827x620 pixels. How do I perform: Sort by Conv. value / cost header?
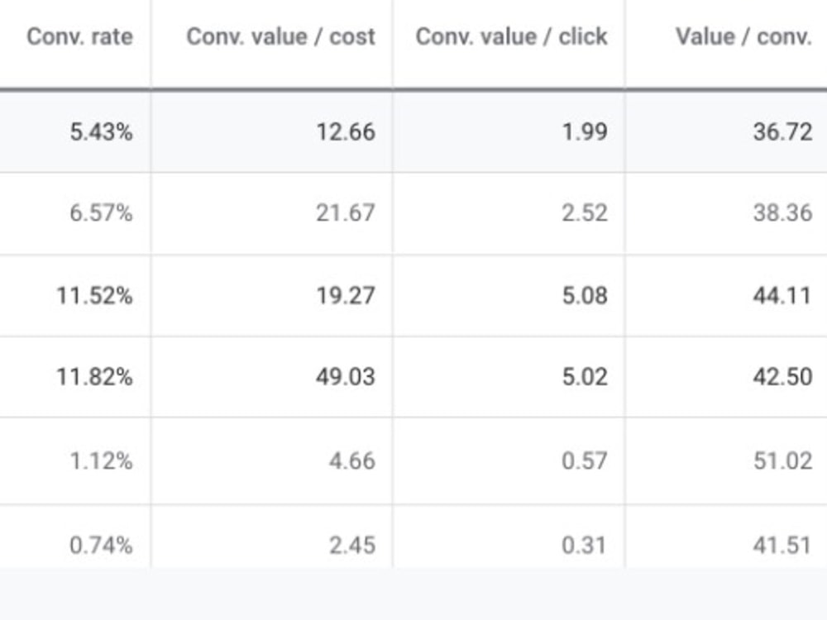[280, 37]
